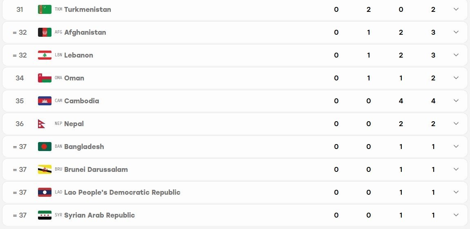Click the Syrian Arab Republic flag
470x229 pixels.
point(45,215)
